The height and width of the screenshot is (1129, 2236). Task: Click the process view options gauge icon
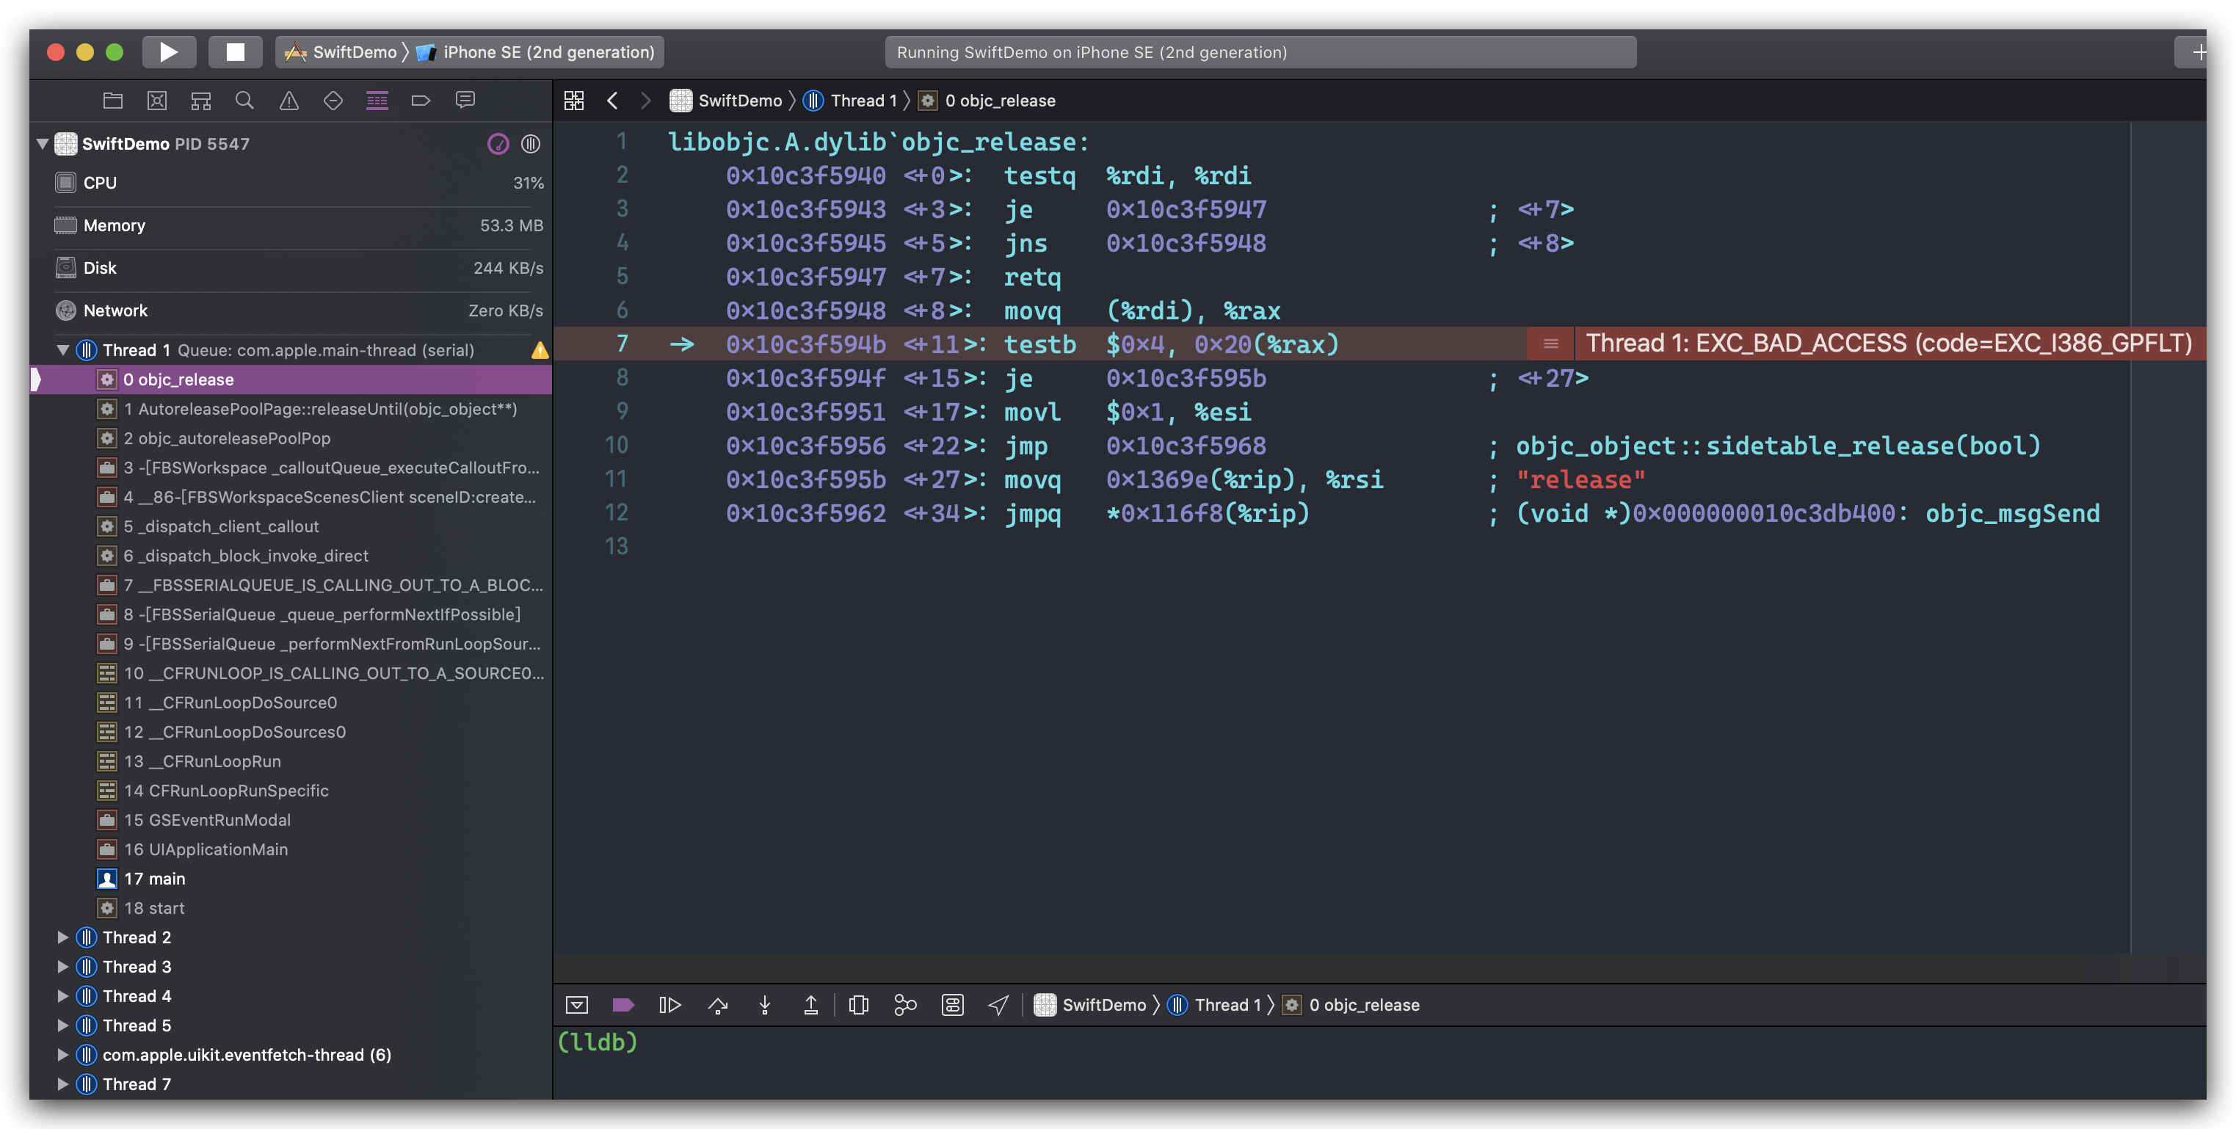498,144
